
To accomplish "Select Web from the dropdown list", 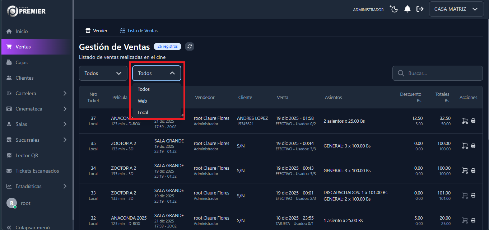I will [143, 101].
